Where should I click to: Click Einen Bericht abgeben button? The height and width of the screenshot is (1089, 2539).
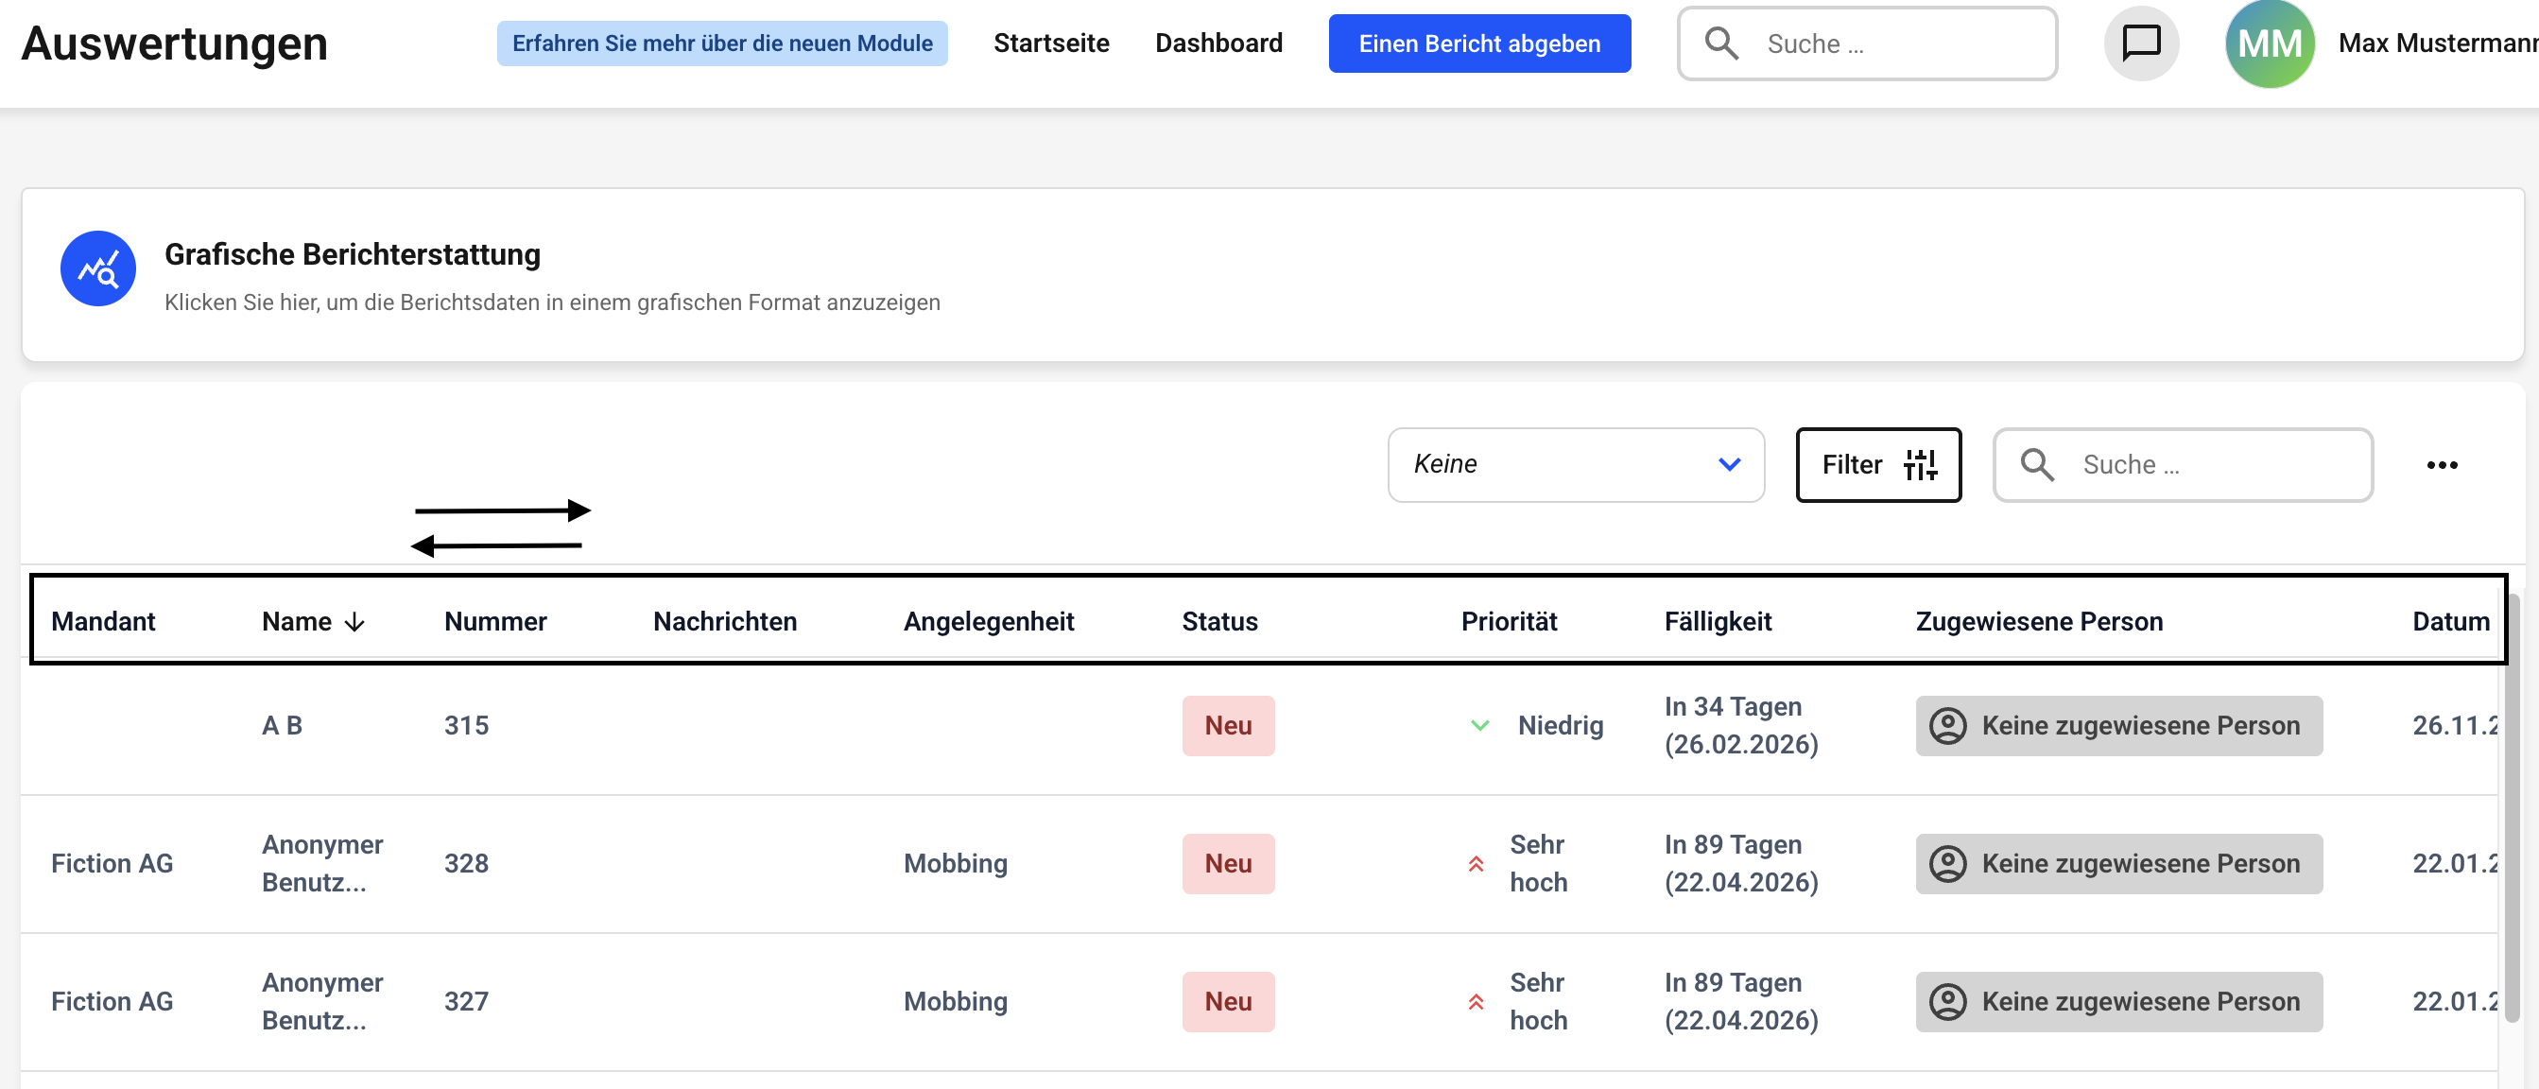tap(1478, 43)
